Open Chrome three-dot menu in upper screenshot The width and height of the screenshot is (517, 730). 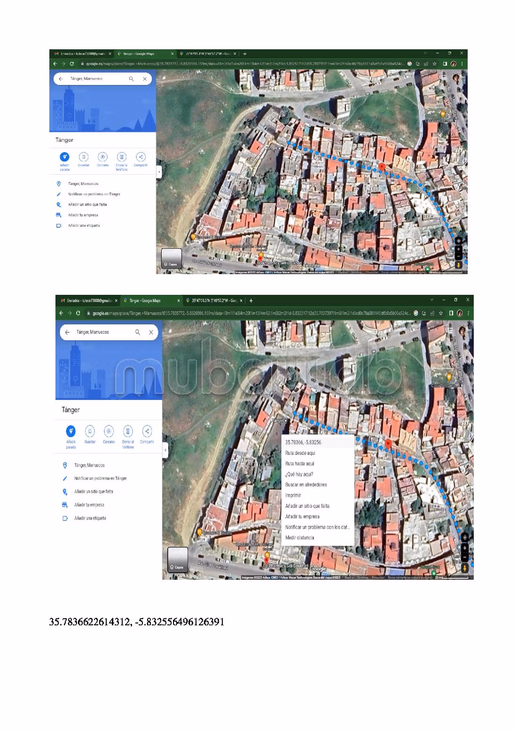[462, 64]
